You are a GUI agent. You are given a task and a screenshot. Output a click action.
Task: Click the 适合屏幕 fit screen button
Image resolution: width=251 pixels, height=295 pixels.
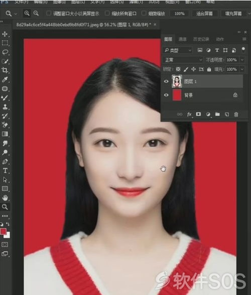coord(205,14)
